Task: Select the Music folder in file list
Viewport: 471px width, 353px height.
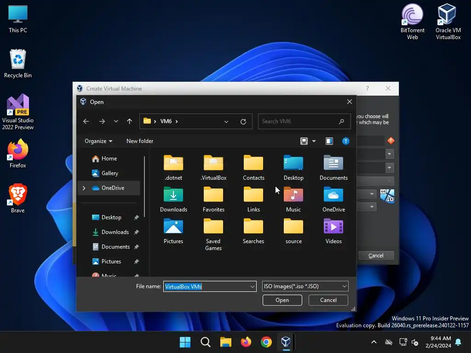Action: pos(293,199)
